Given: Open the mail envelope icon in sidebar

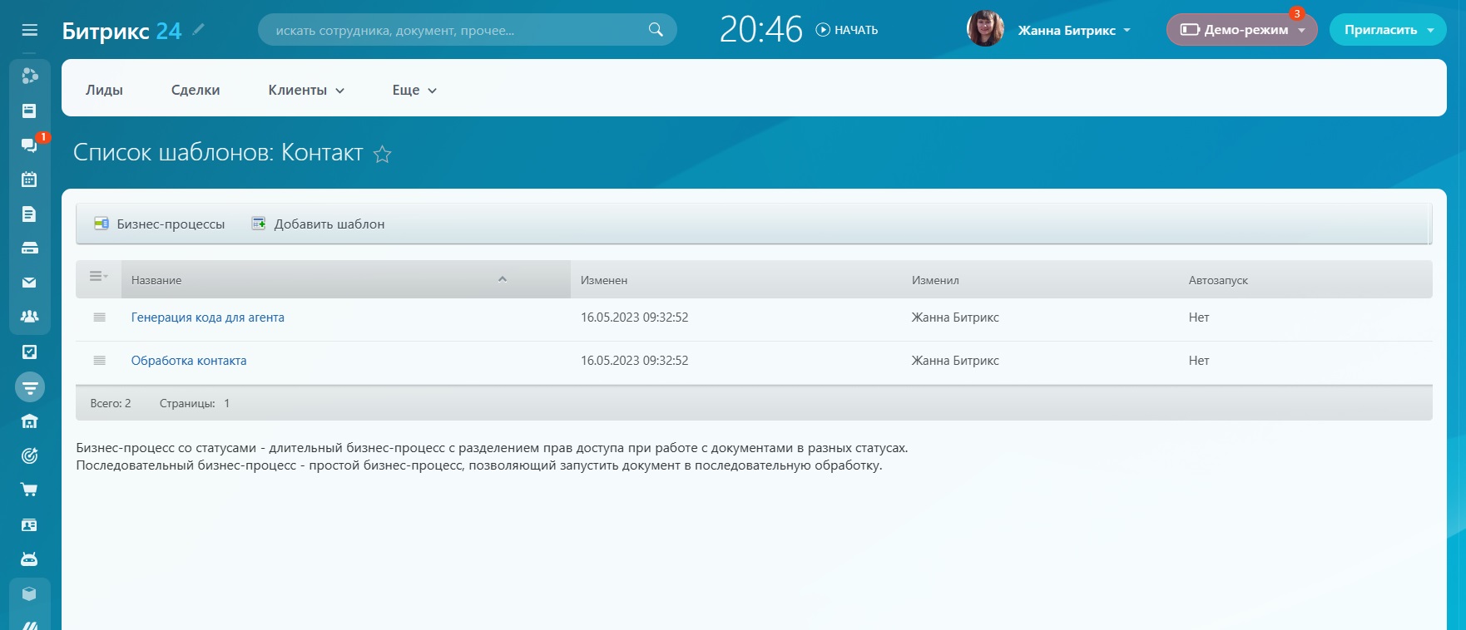Looking at the screenshot, I should pos(29,283).
